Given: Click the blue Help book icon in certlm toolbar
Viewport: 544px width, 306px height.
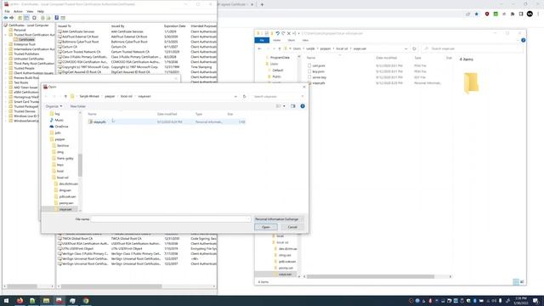Looking at the screenshot, I should tap(57, 18).
